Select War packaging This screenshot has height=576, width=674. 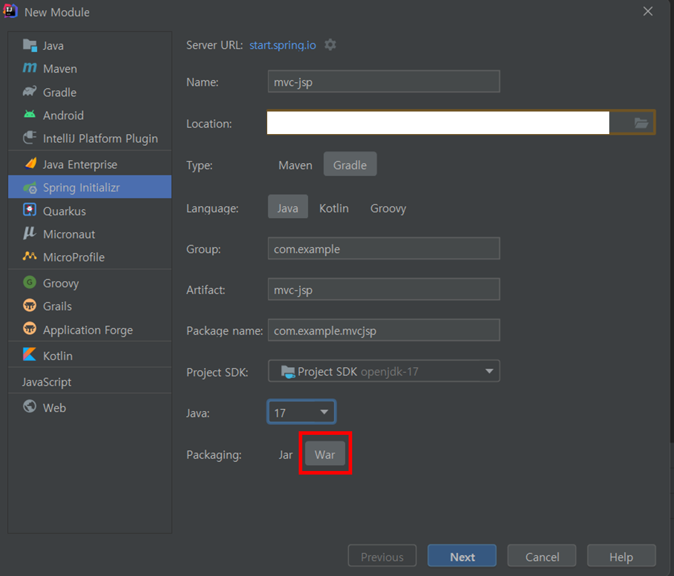pyautogui.click(x=325, y=454)
